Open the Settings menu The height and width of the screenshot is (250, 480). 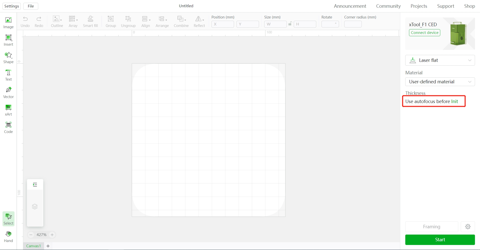(11, 6)
